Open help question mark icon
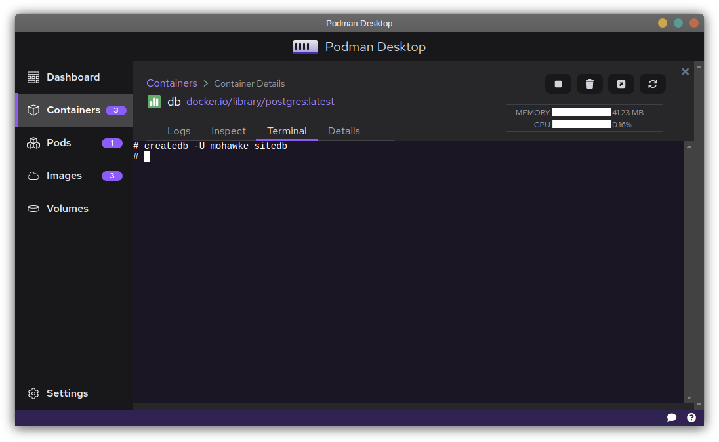Screen dimensions: 719x442 (691, 418)
